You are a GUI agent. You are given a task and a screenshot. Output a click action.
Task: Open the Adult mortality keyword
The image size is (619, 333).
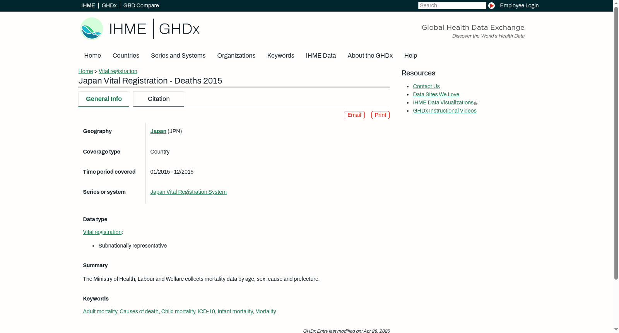point(100,311)
